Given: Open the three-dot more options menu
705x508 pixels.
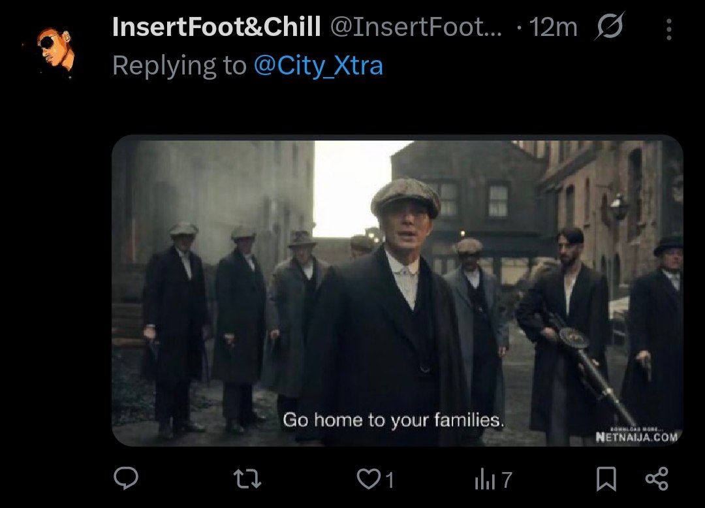Looking at the screenshot, I should tap(668, 28).
